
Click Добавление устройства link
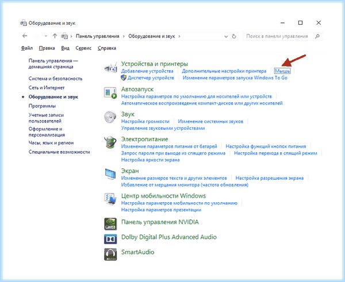pos(147,71)
